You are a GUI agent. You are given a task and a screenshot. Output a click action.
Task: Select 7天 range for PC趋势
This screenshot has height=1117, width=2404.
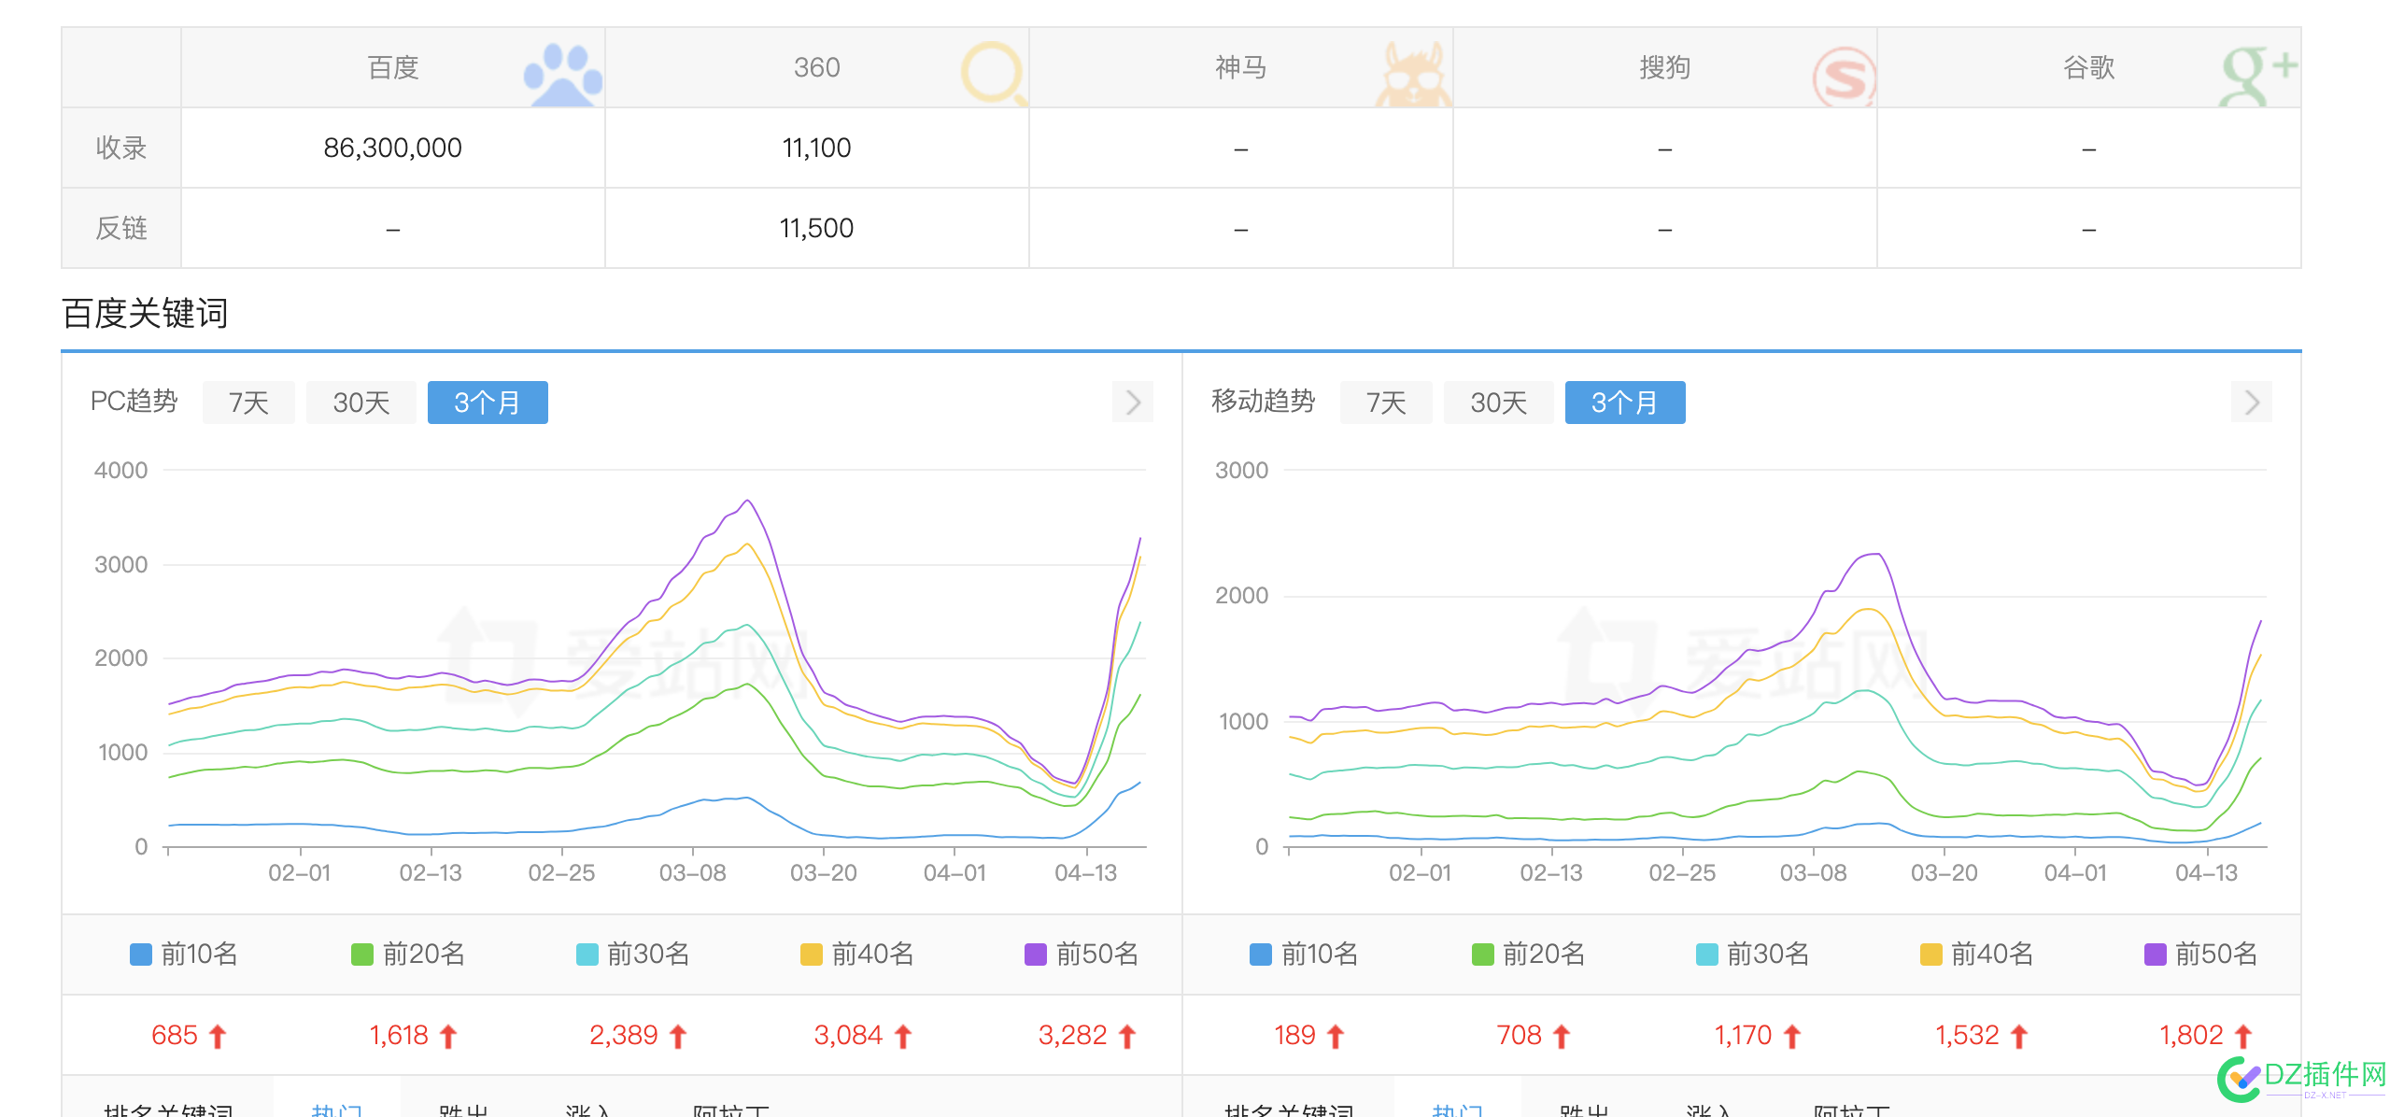point(248,403)
